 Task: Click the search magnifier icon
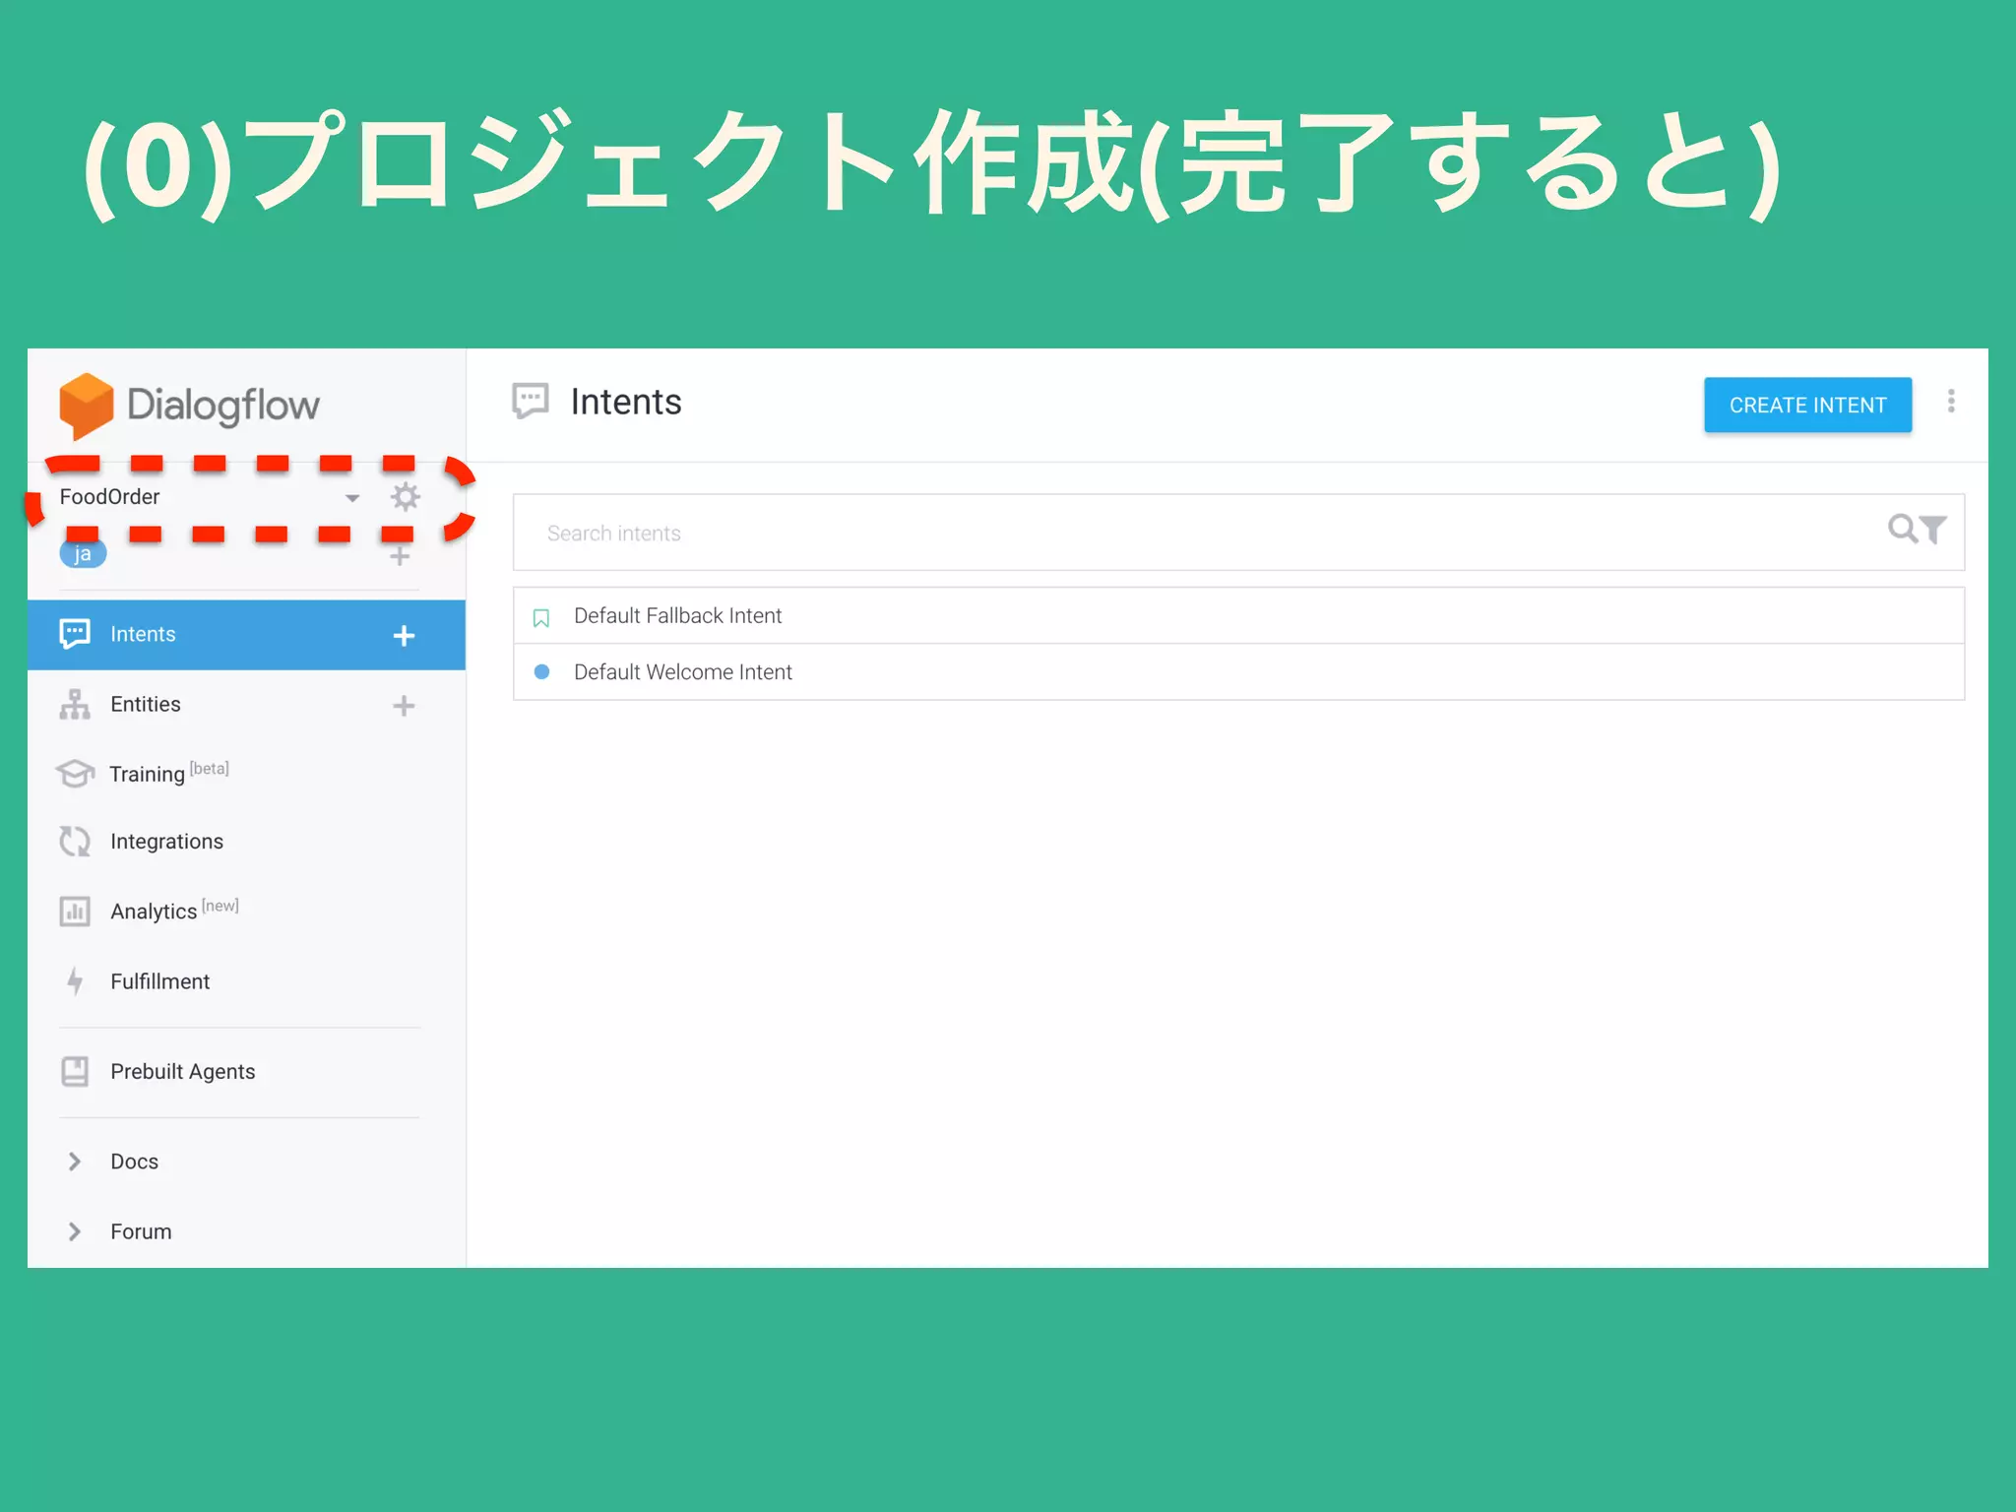tap(1902, 529)
